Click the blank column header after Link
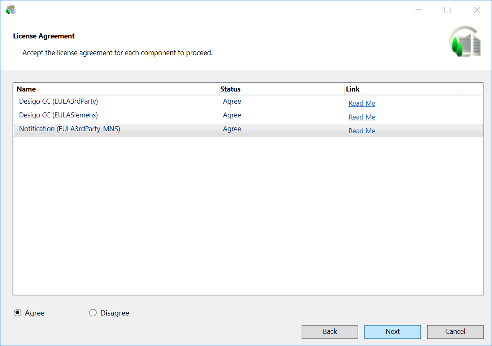This screenshot has width=492, height=346. [471, 89]
